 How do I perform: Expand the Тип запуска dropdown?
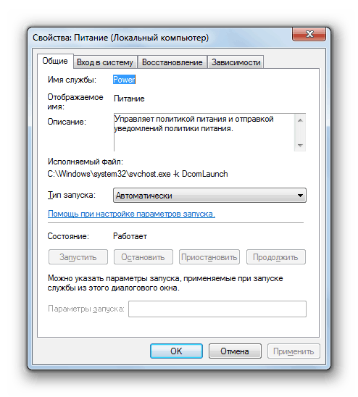(209, 196)
